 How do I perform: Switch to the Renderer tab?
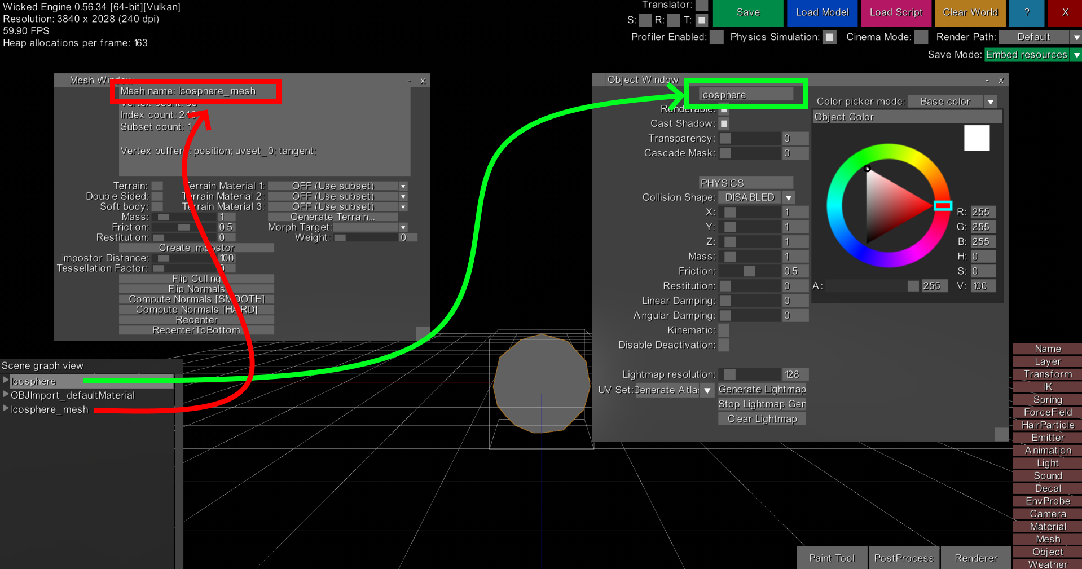(975, 558)
